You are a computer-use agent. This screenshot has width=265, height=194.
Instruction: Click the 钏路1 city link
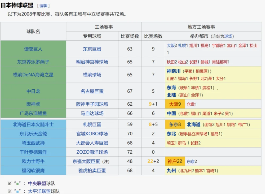(x=232, y=125)
